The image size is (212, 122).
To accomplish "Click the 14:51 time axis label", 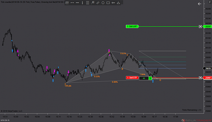I will [x=5, y=117].
